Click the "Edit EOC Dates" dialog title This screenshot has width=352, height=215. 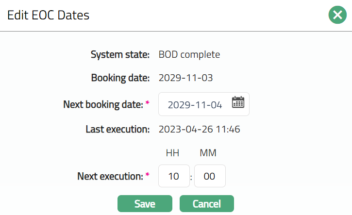(48, 15)
